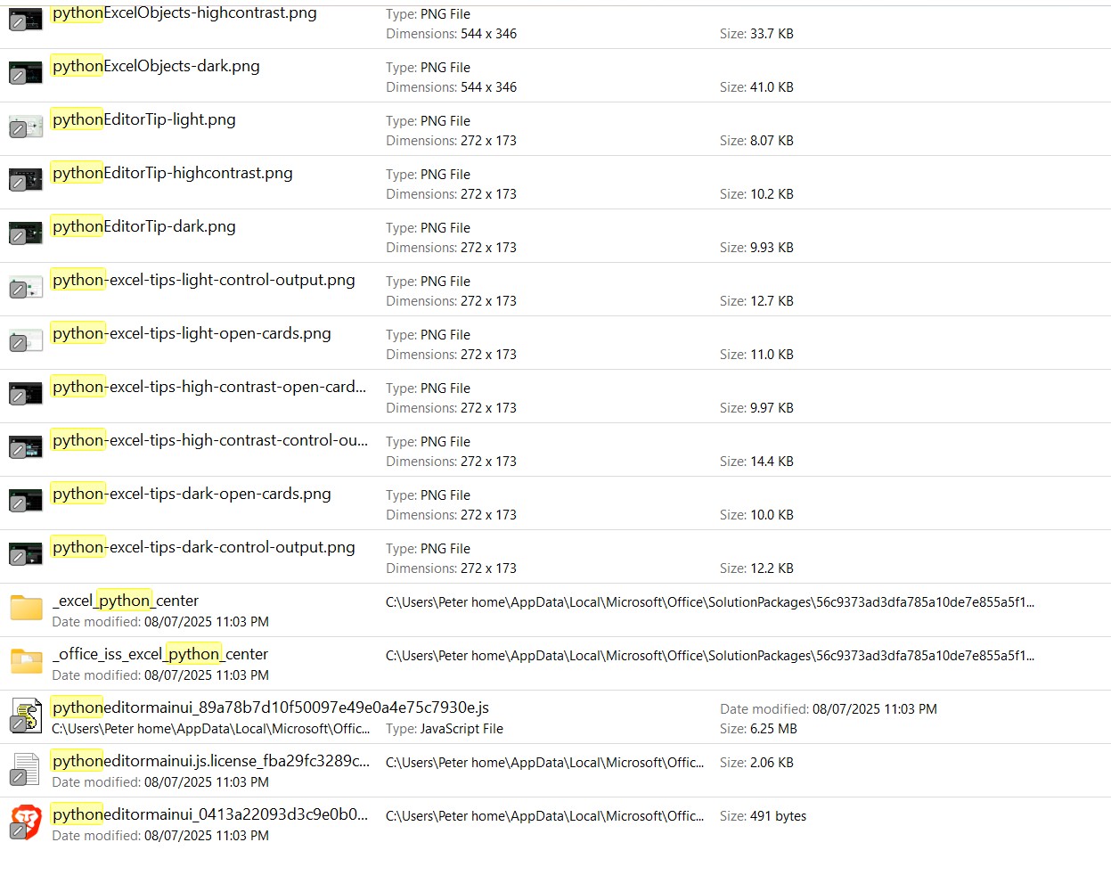Click the SolutionPackages path of _excel_python_center

(x=710, y=602)
